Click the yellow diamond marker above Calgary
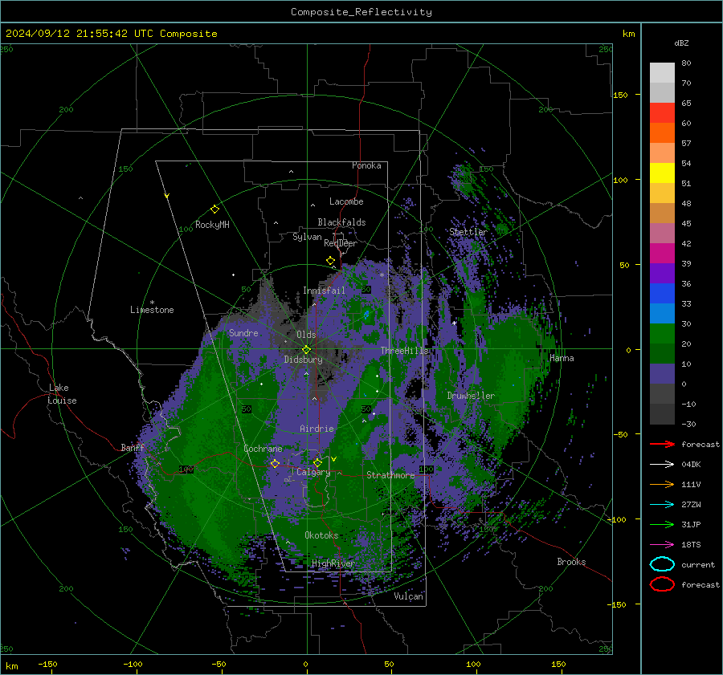The height and width of the screenshot is (675, 723). pos(317,462)
